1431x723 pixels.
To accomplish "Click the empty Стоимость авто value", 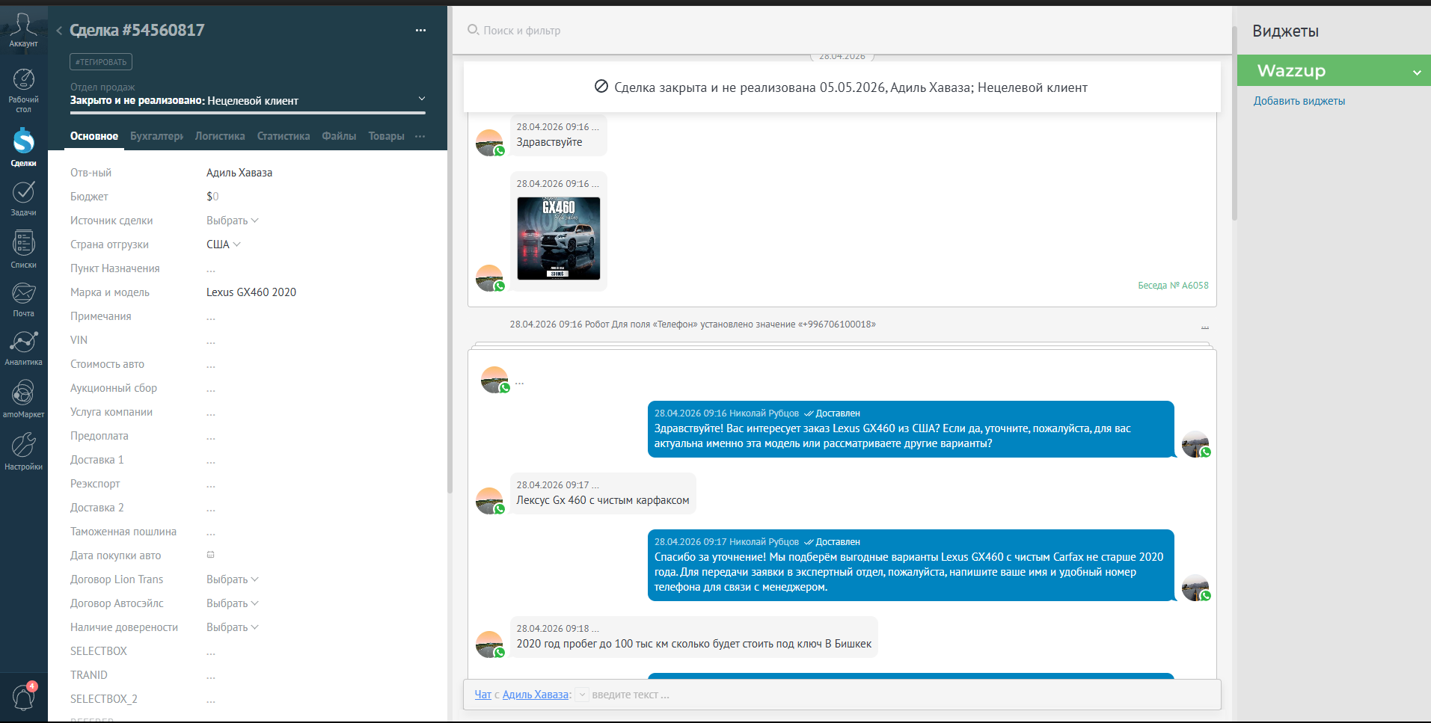I will 211,364.
